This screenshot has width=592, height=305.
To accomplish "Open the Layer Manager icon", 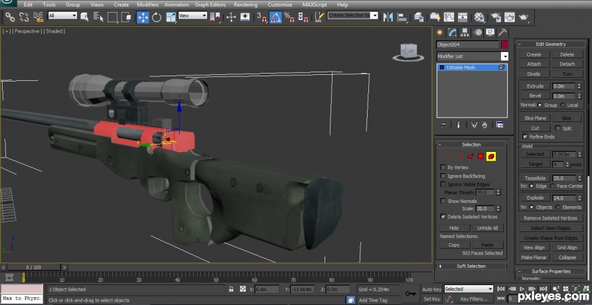I will click(418, 17).
